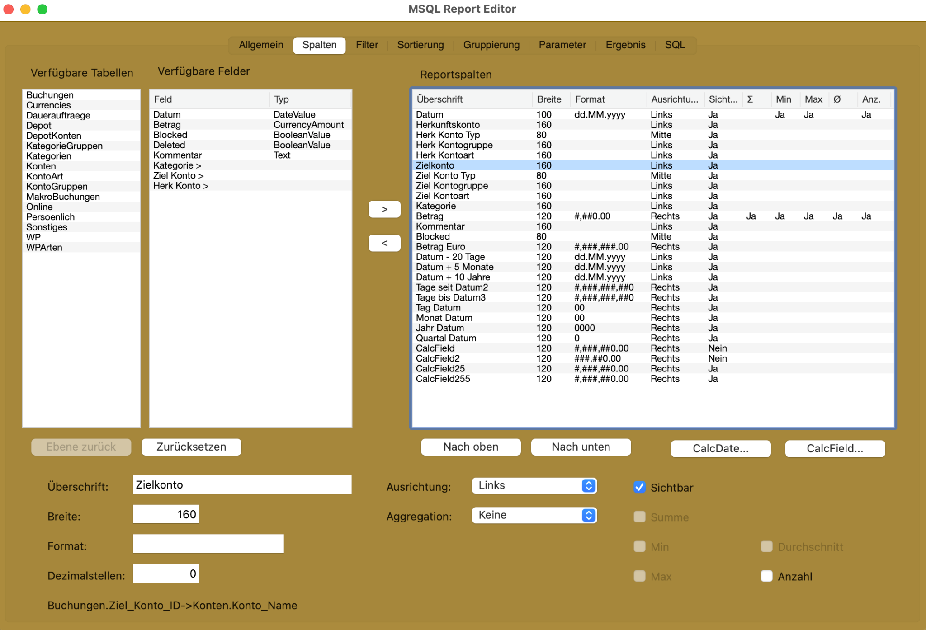This screenshot has height=630, width=926.
Task: Click the Nach oben button
Action: [471, 447]
